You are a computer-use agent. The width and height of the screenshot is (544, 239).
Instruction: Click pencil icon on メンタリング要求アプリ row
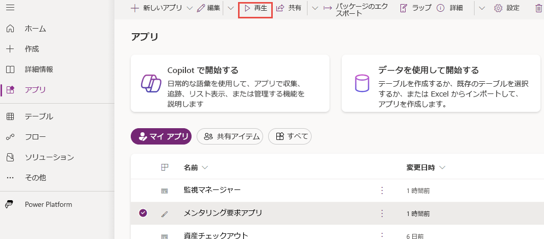(x=164, y=213)
